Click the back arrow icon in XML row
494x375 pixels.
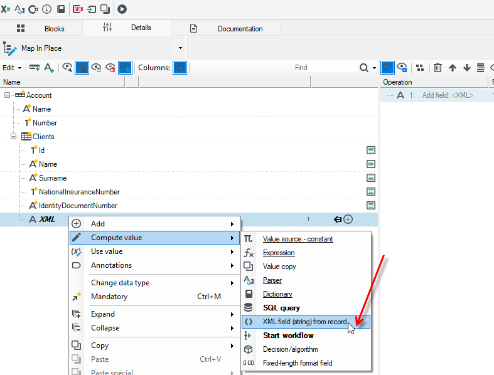(x=338, y=219)
